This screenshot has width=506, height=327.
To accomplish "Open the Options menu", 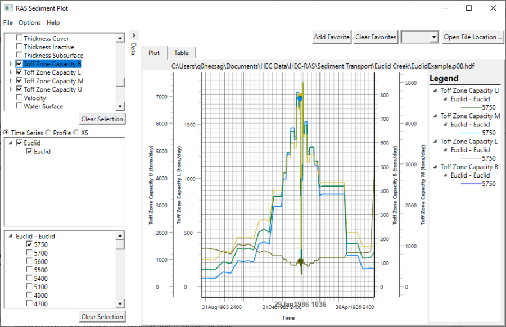I will point(29,22).
